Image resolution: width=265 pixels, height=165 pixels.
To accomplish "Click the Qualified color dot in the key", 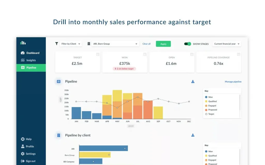I will (206, 101).
